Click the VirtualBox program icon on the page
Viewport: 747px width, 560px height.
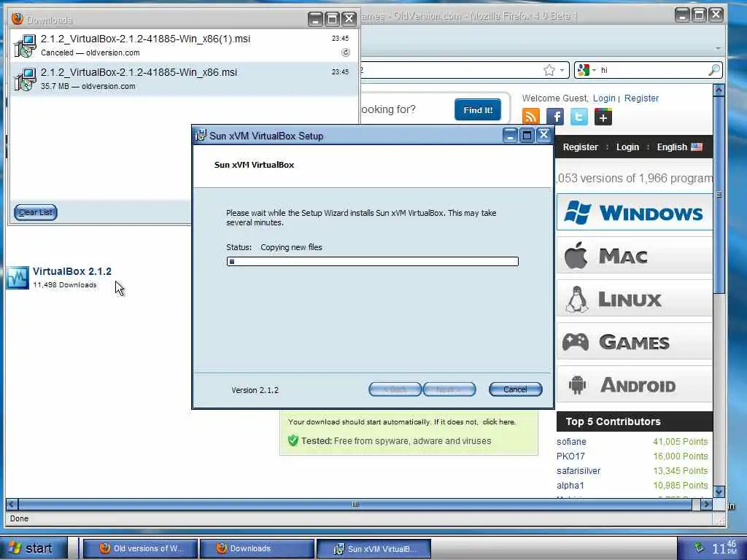click(18, 278)
